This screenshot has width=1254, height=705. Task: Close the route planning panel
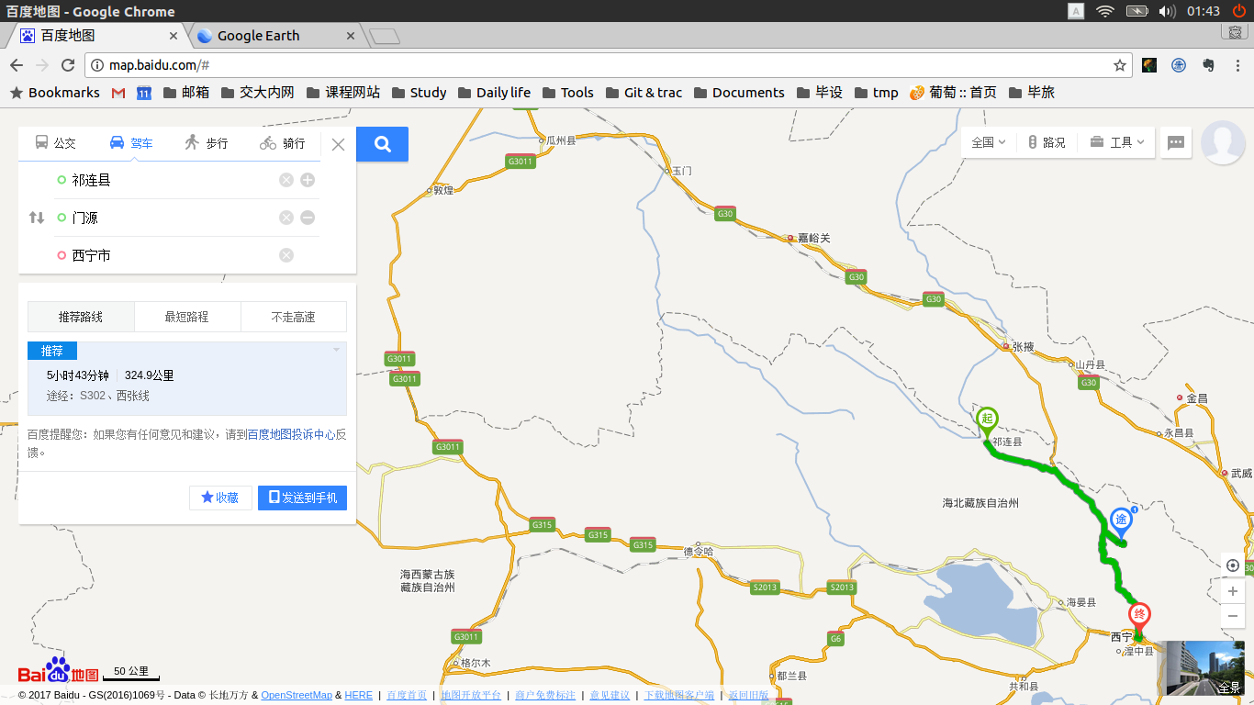point(338,144)
